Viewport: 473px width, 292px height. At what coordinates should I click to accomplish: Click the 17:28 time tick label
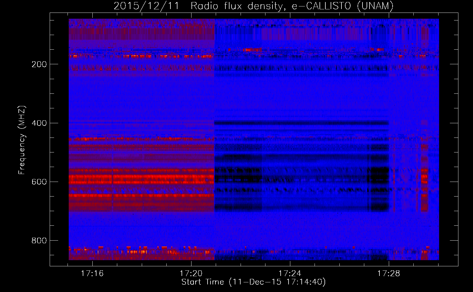[x=389, y=274]
